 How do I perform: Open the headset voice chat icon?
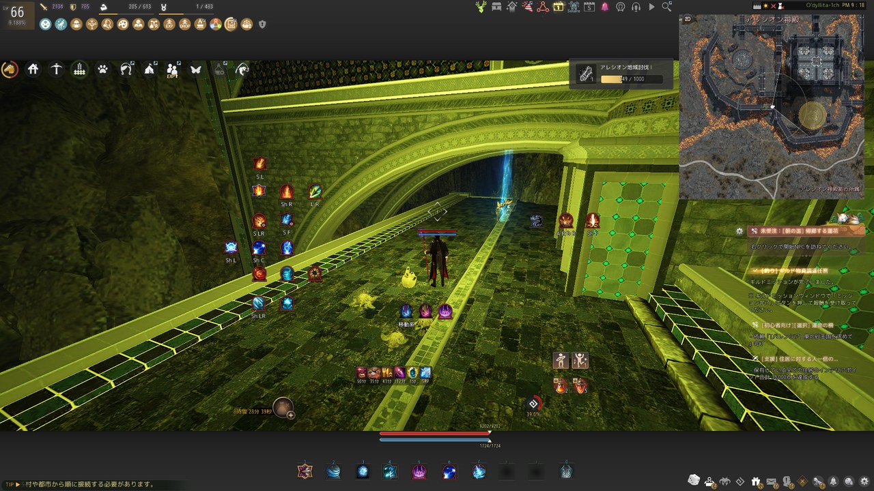[636, 7]
